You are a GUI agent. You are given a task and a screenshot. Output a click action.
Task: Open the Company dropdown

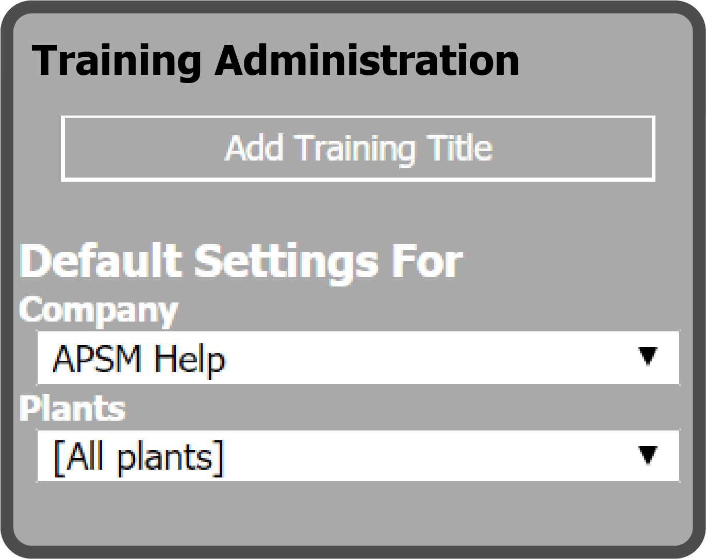(358, 358)
